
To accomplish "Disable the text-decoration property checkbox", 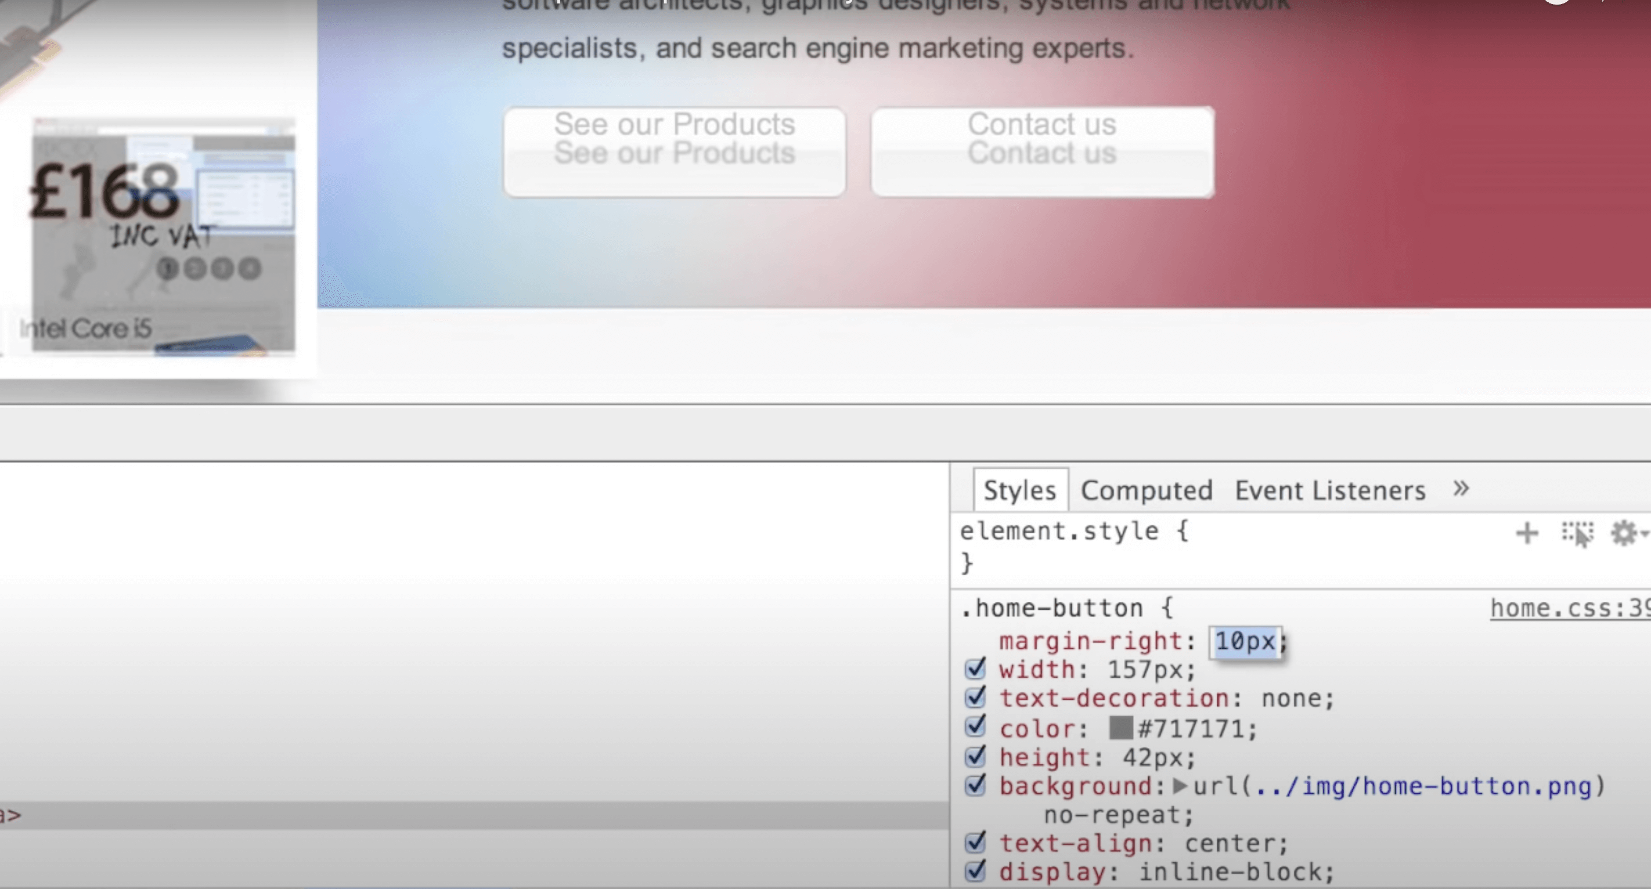I will [x=975, y=698].
